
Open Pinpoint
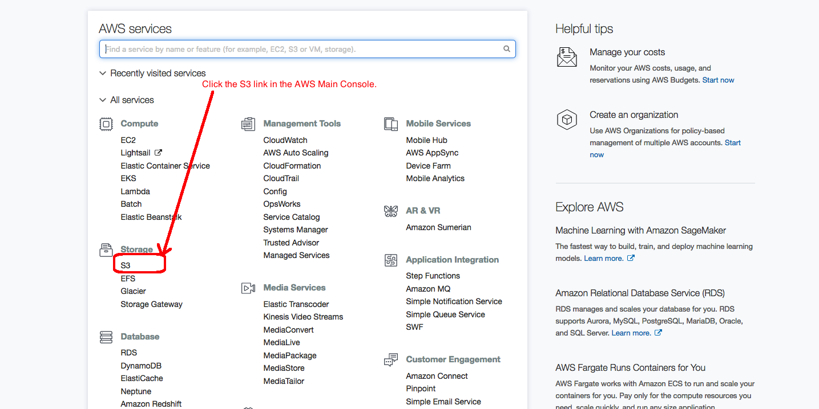pyautogui.click(x=421, y=388)
